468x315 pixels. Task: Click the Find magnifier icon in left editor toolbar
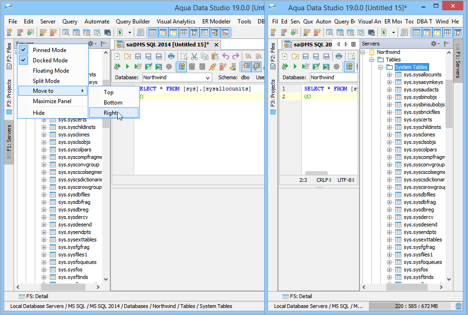248,56
